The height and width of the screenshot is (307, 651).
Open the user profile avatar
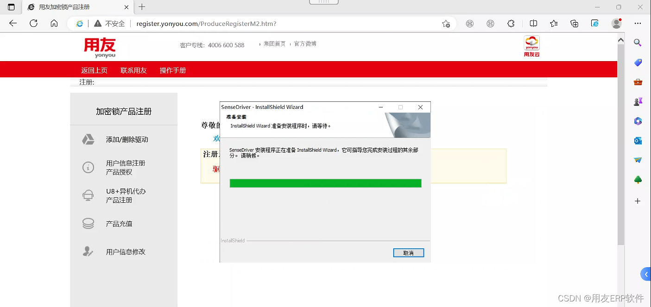pyautogui.click(x=616, y=23)
